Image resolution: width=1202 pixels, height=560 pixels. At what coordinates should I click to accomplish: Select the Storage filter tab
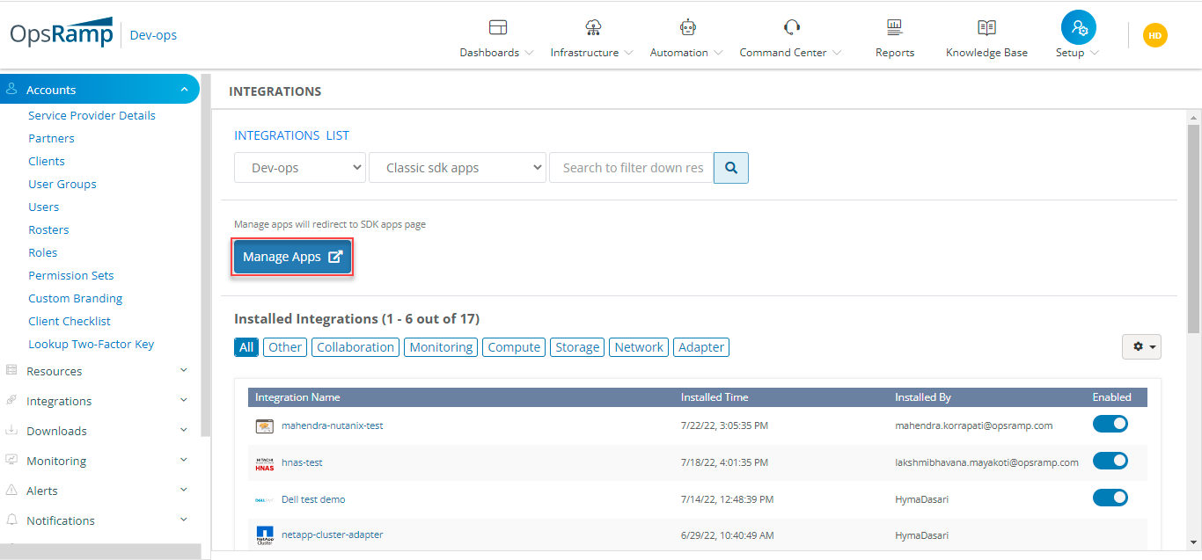coord(577,347)
